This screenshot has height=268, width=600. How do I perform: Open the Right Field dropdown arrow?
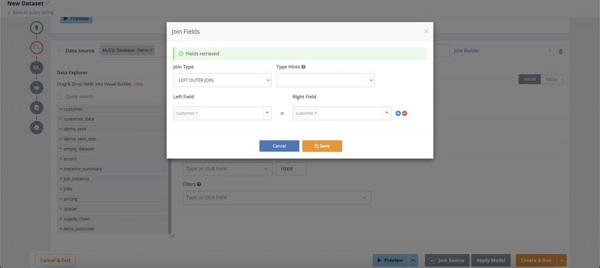(x=387, y=113)
